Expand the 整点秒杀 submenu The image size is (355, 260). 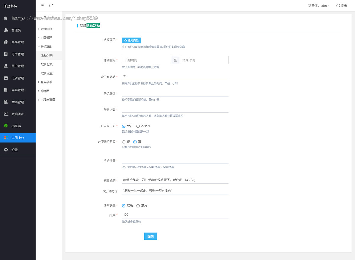pos(49,82)
